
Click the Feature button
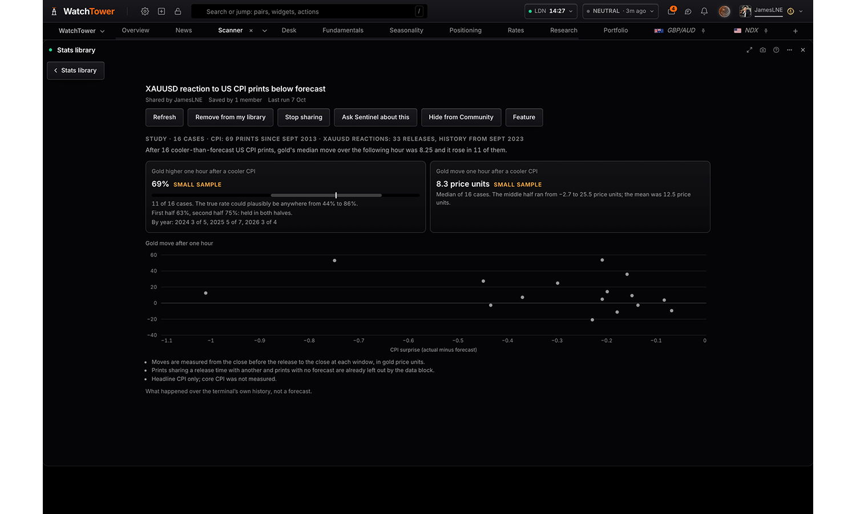point(524,117)
